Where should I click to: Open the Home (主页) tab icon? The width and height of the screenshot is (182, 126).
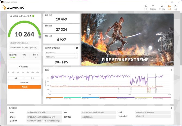pyautogui.click(x=146, y=7)
